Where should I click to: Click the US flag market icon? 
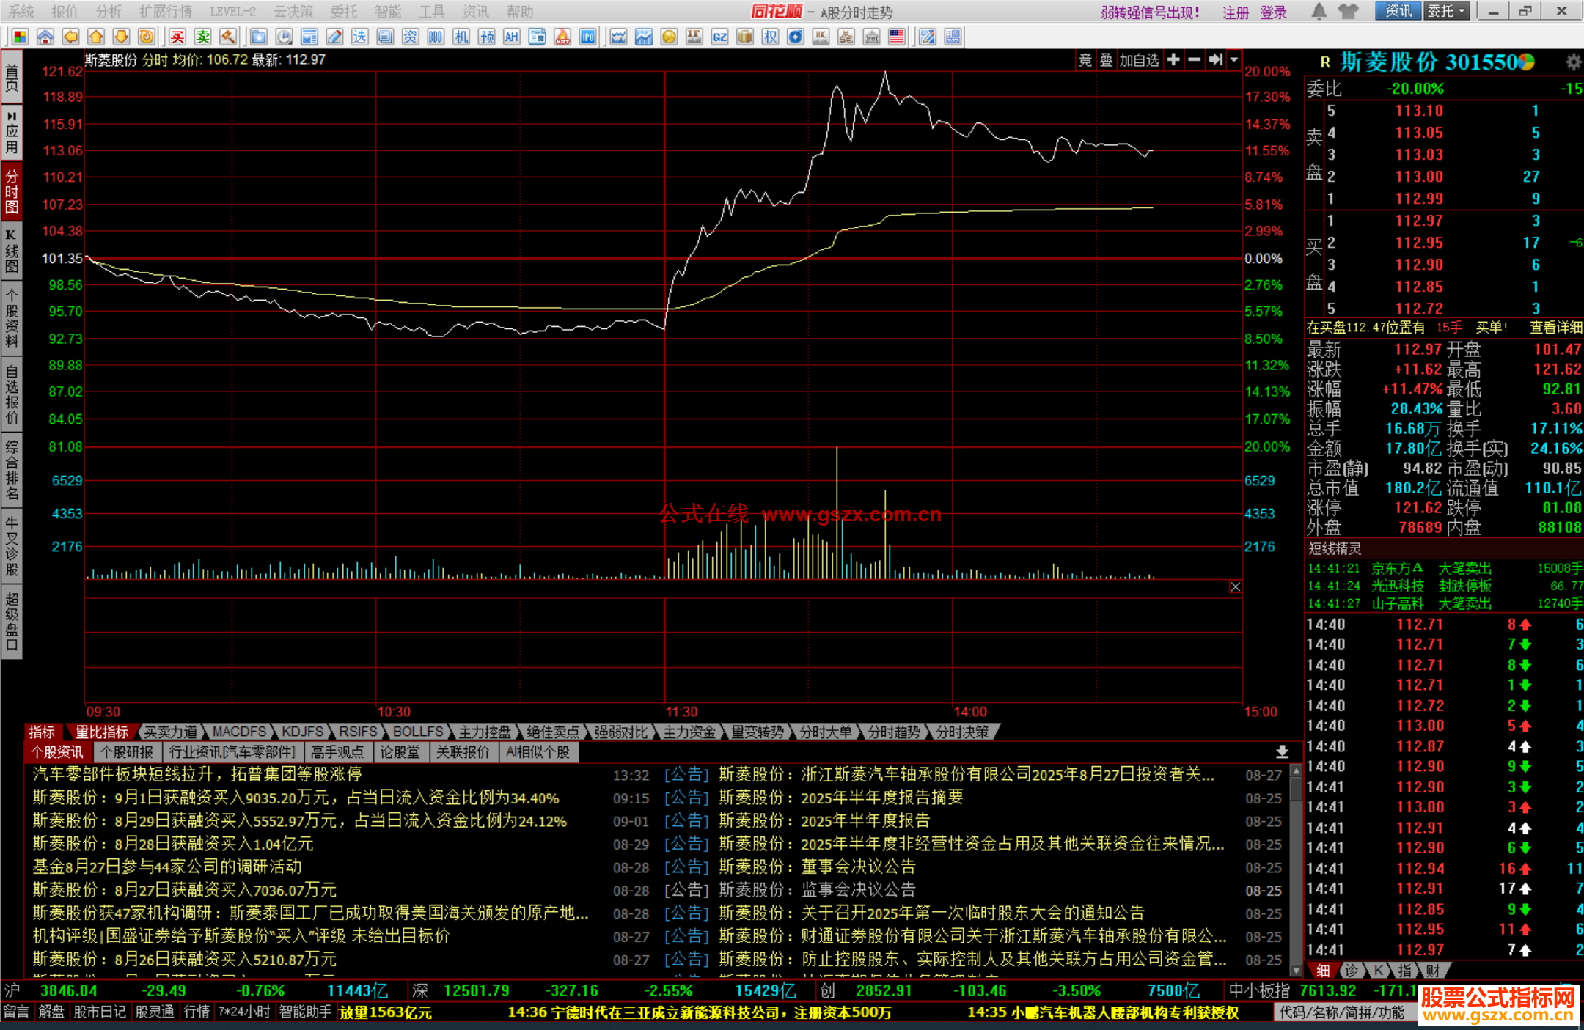coord(896,37)
